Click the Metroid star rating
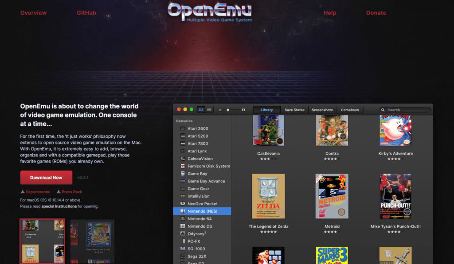Image resolution: width=454 pixels, height=264 pixels. [332, 232]
